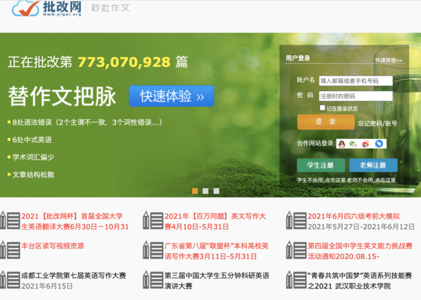Switch to the second carousel slide dot
421x300 pixels.
click(x=205, y=191)
